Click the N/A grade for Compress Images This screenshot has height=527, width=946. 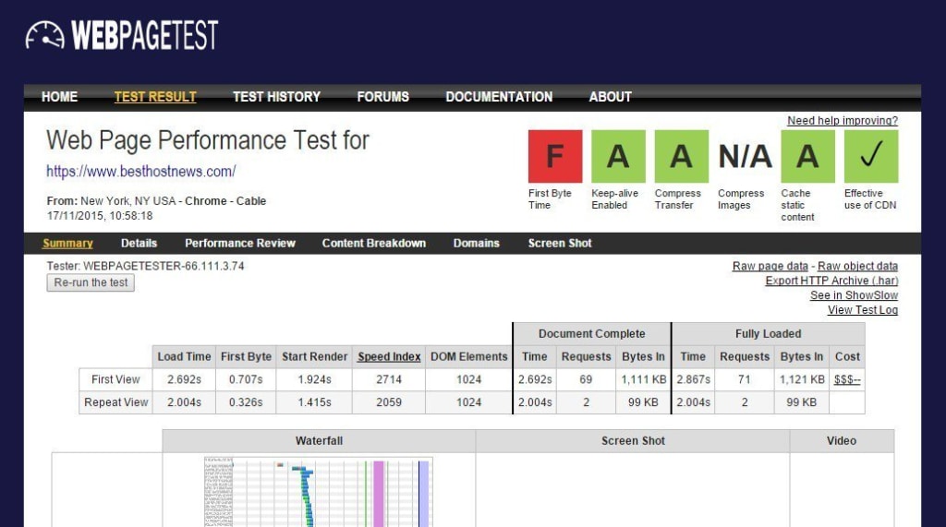pyautogui.click(x=746, y=156)
